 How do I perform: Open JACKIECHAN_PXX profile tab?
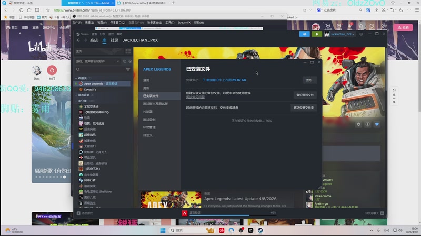pyautogui.click(x=140, y=40)
